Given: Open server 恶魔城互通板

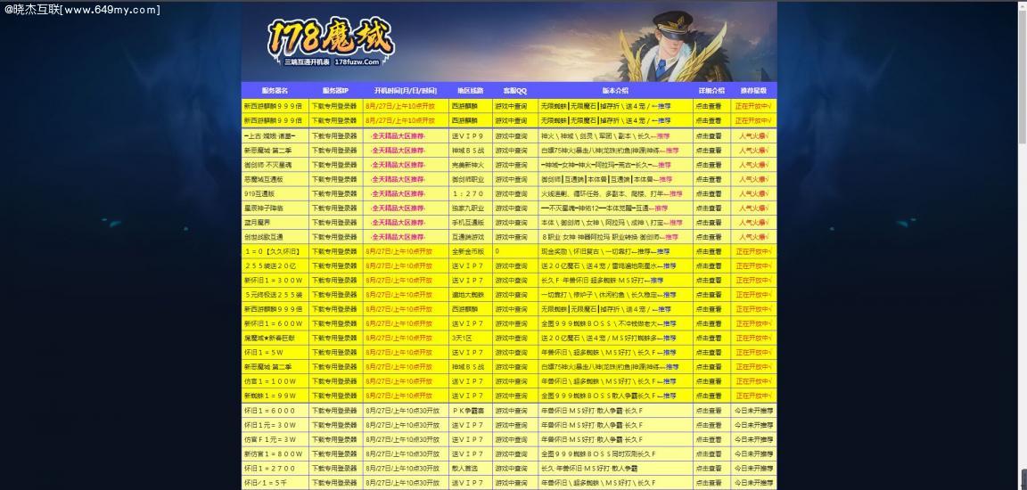Looking at the screenshot, I should pyautogui.click(x=263, y=179).
